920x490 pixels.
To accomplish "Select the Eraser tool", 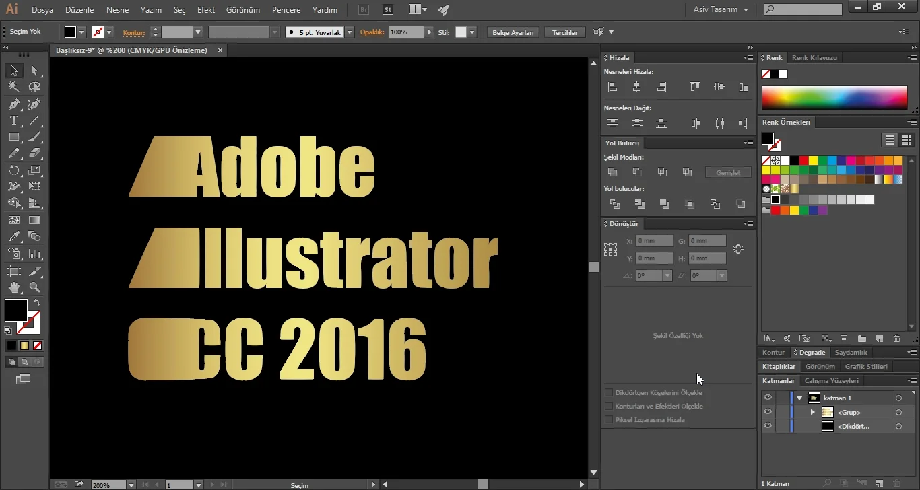I will pos(34,154).
